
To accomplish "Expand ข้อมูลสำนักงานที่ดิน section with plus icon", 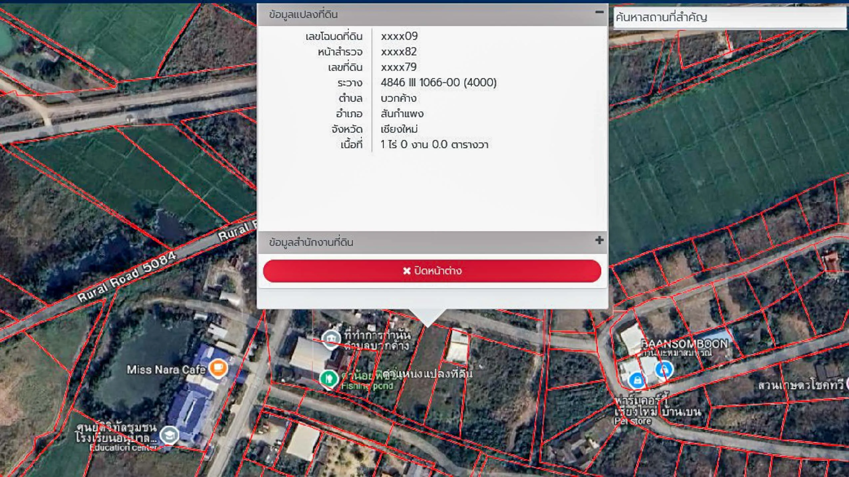I will tap(599, 240).
